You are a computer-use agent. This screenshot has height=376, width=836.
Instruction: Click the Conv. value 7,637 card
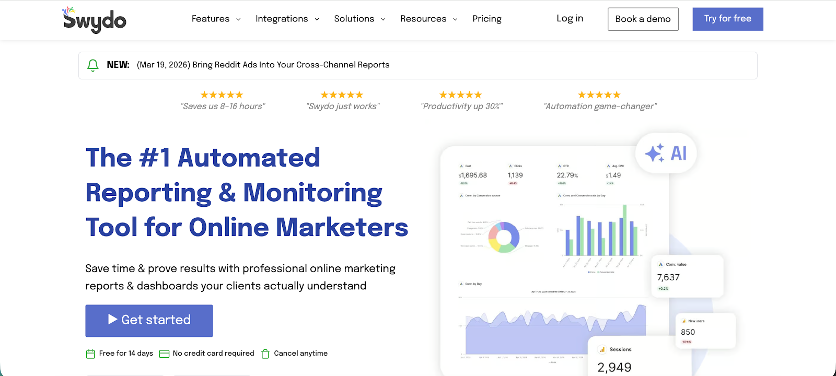click(x=688, y=276)
